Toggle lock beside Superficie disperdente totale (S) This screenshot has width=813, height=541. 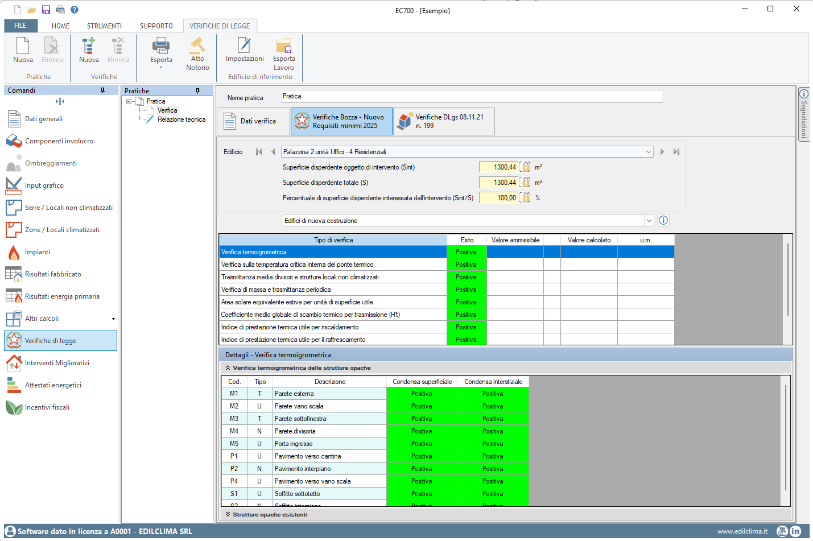coord(526,182)
